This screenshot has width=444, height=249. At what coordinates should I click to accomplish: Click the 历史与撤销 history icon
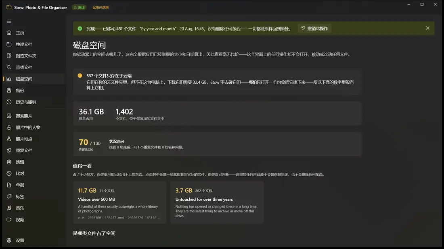tap(9, 102)
